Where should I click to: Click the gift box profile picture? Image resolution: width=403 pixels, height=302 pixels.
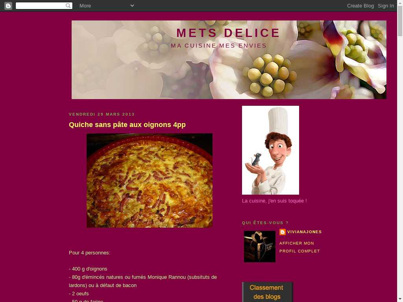[260, 247]
